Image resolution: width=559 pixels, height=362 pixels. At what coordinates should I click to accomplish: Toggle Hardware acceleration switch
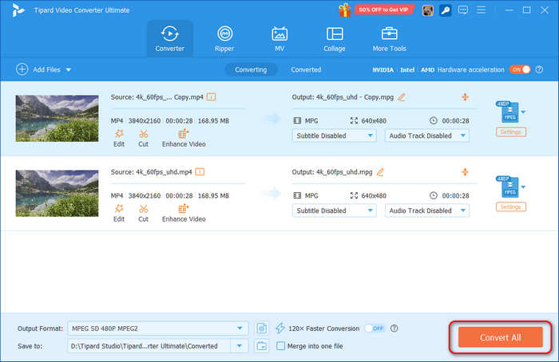520,69
